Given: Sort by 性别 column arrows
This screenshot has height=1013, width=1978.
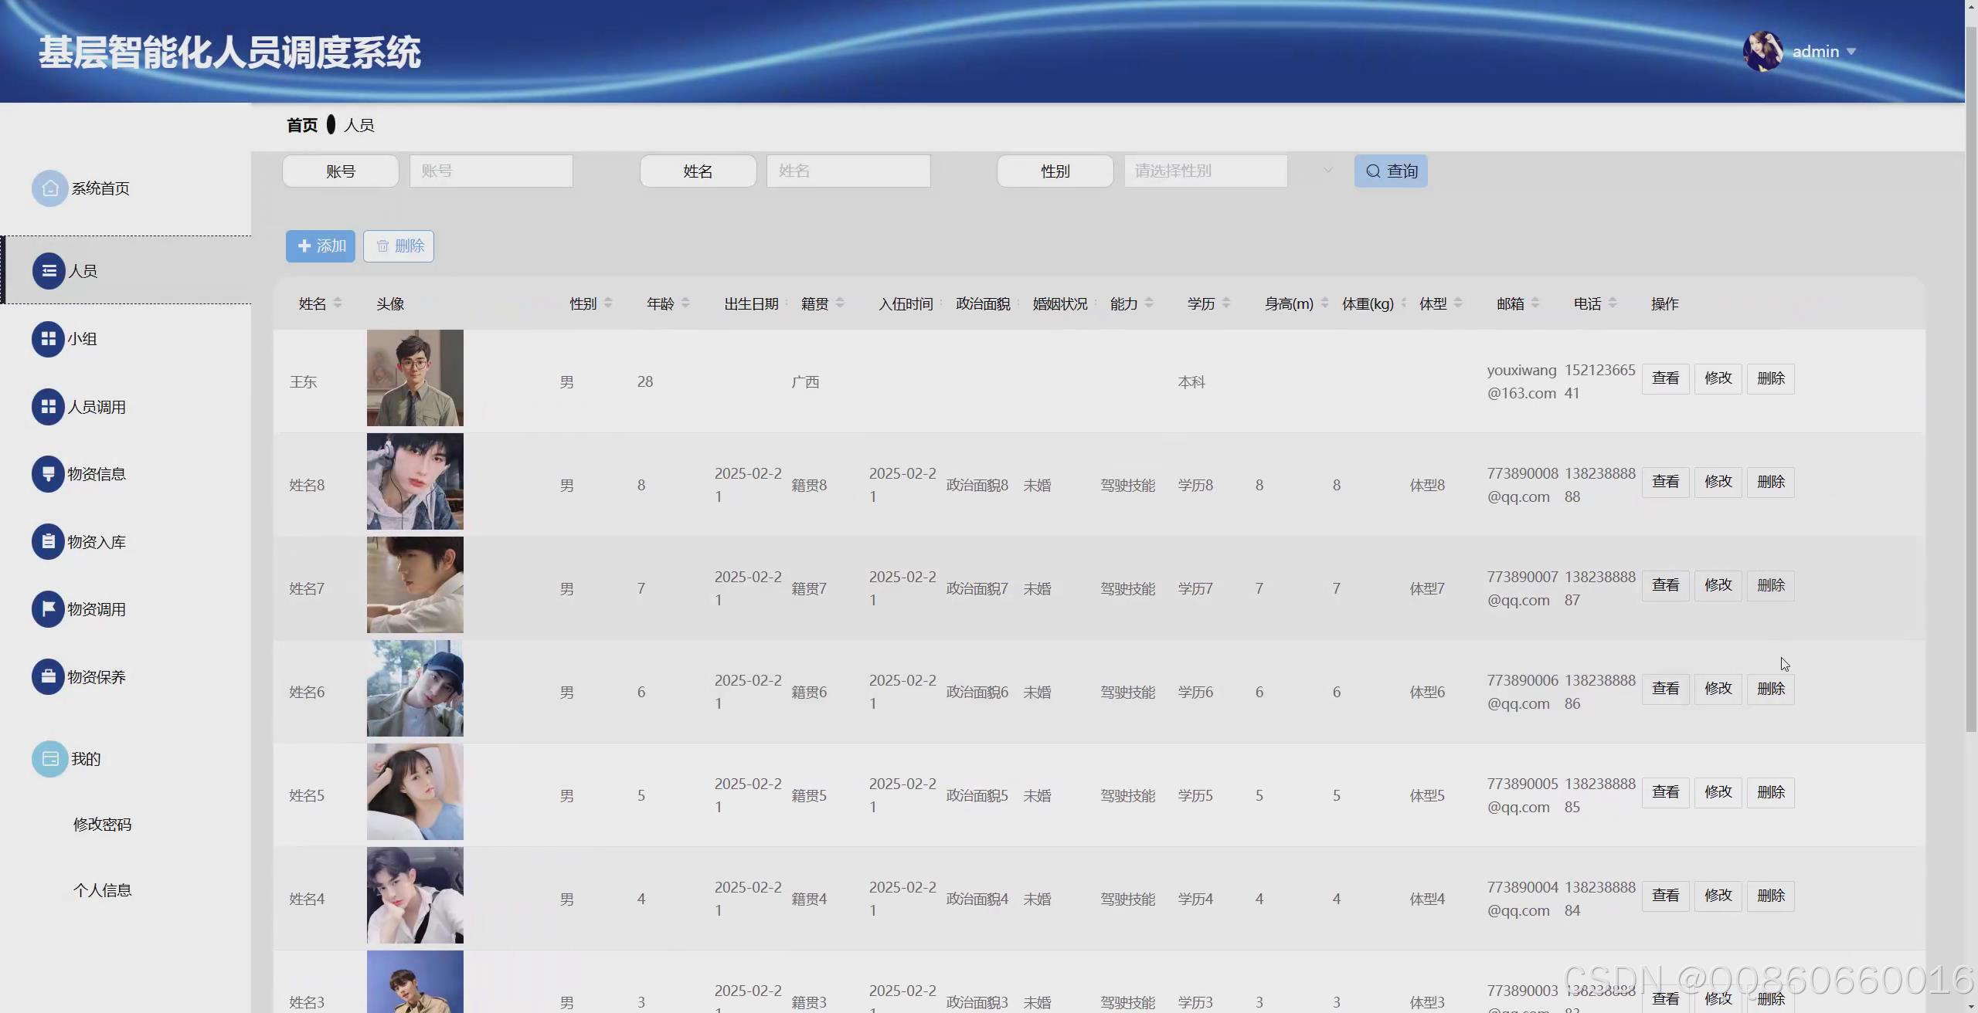Looking at the screenshot, I should (608, 303).
